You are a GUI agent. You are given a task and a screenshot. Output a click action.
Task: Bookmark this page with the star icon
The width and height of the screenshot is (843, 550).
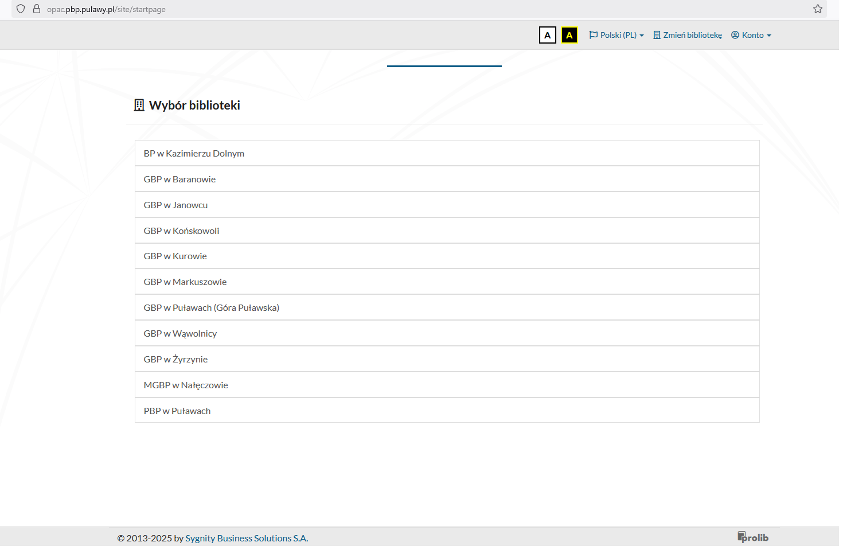(x=817, y=9)
